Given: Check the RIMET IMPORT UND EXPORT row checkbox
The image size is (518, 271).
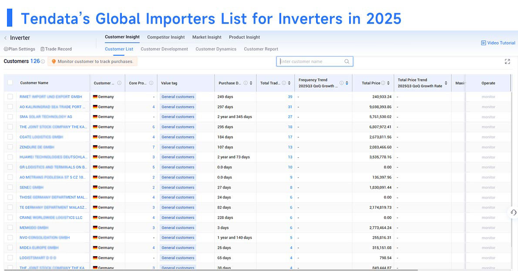Looking at the screenshot, I should [10, 96].
